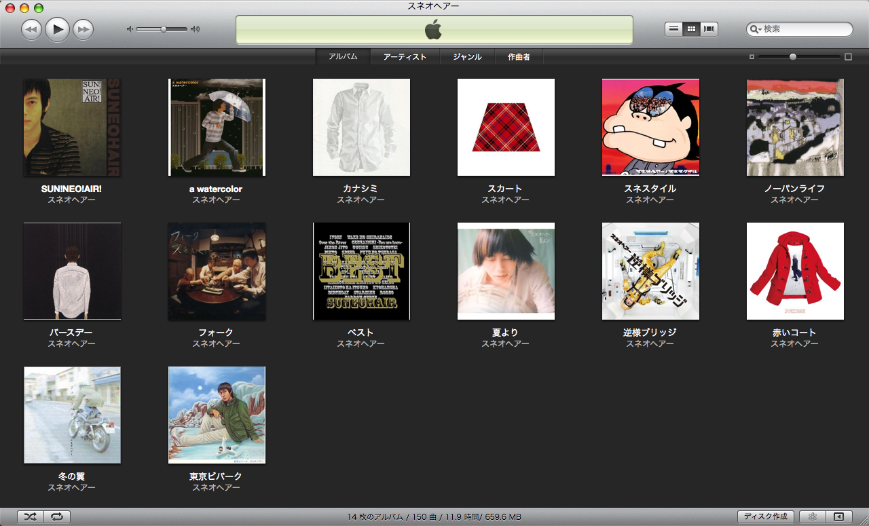This screenshot has height=526, width=869.
Task: Switch to grid view mode
Action: [691, 29]
